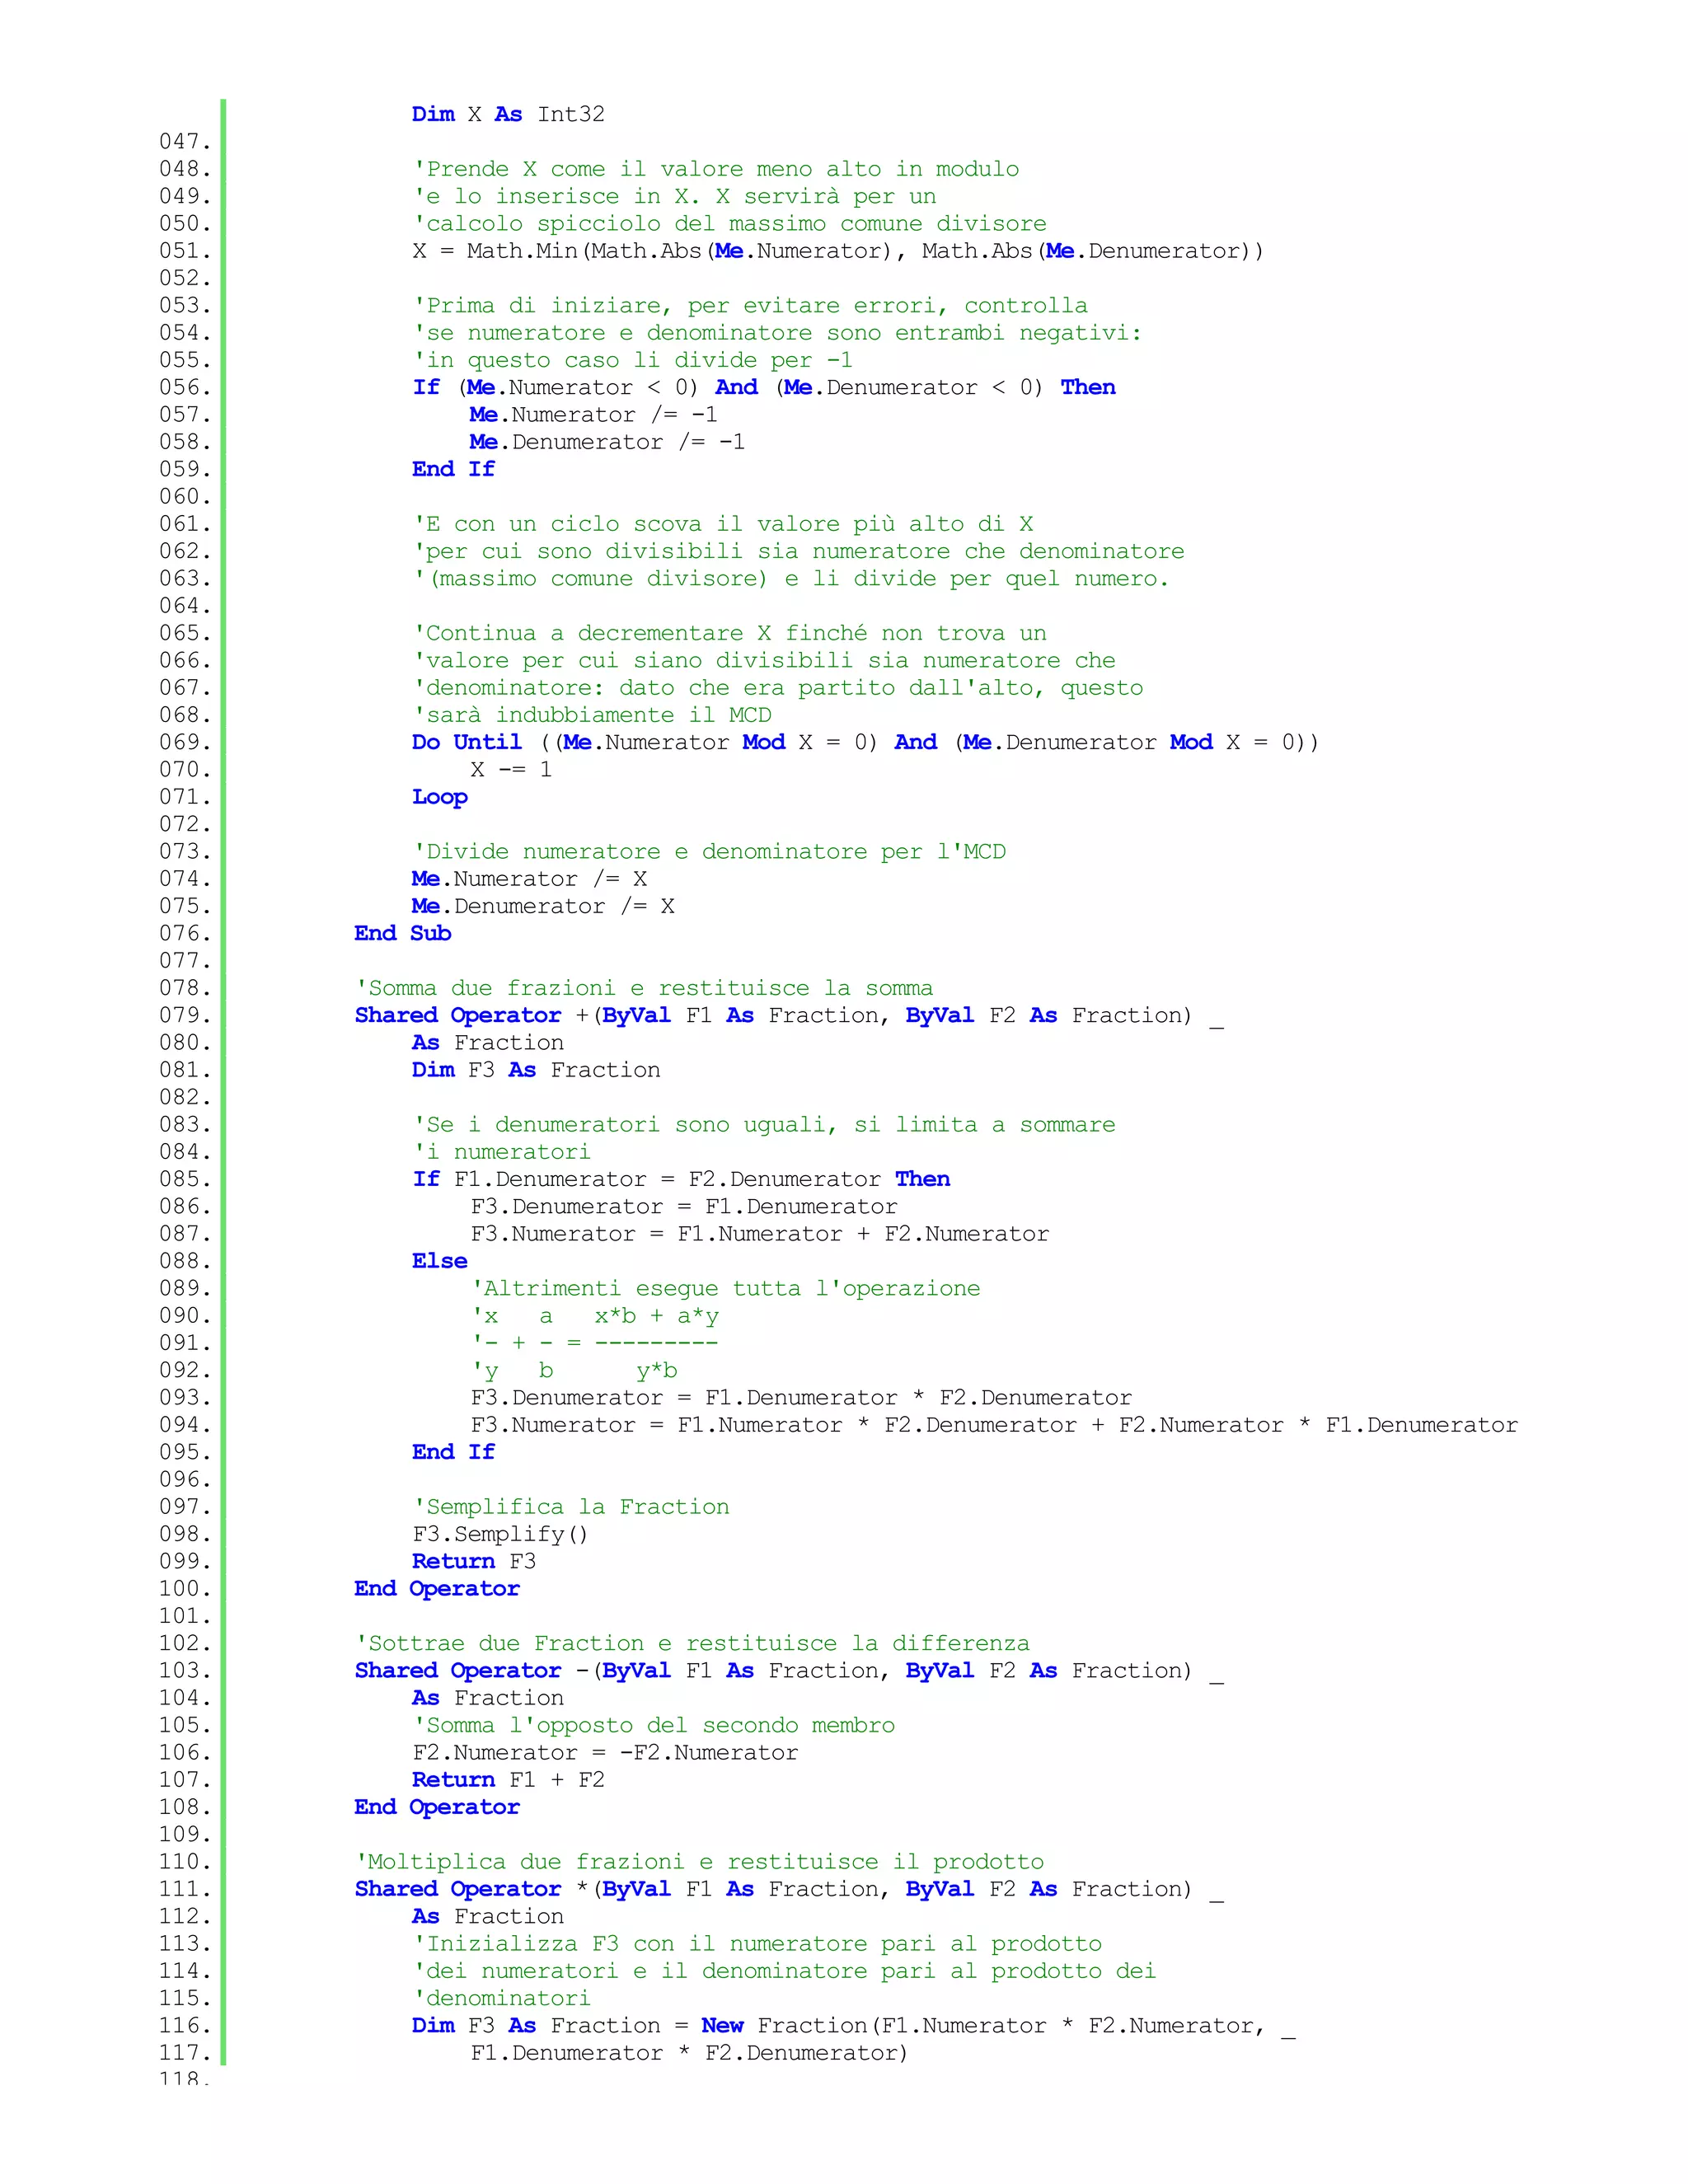Click 'End Operator' on line 108
The width and height of the screenshot is (1688, 2184).
437,1807
